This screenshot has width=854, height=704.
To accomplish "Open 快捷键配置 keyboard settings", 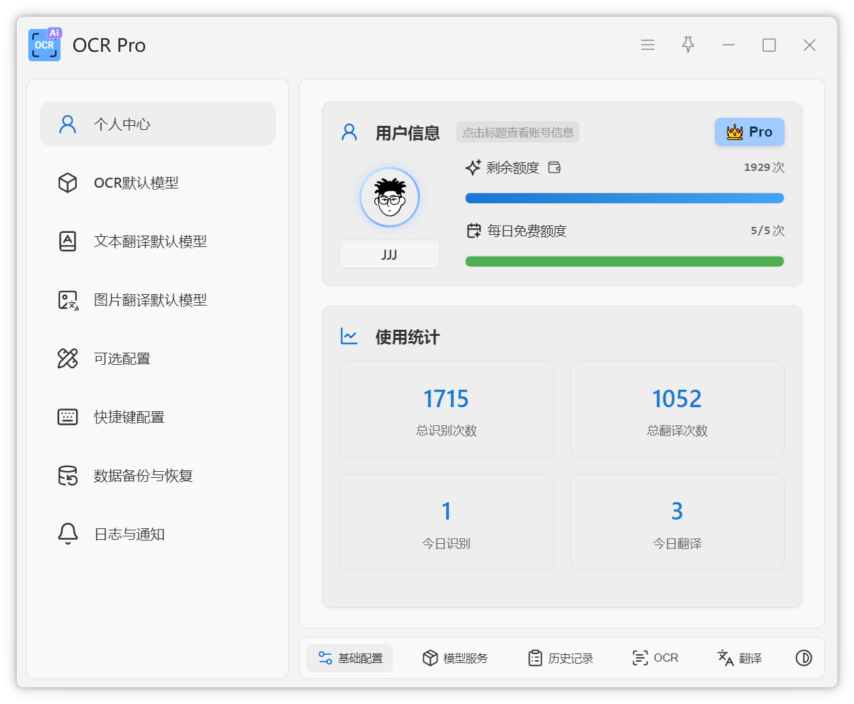I will pos(158,417).
